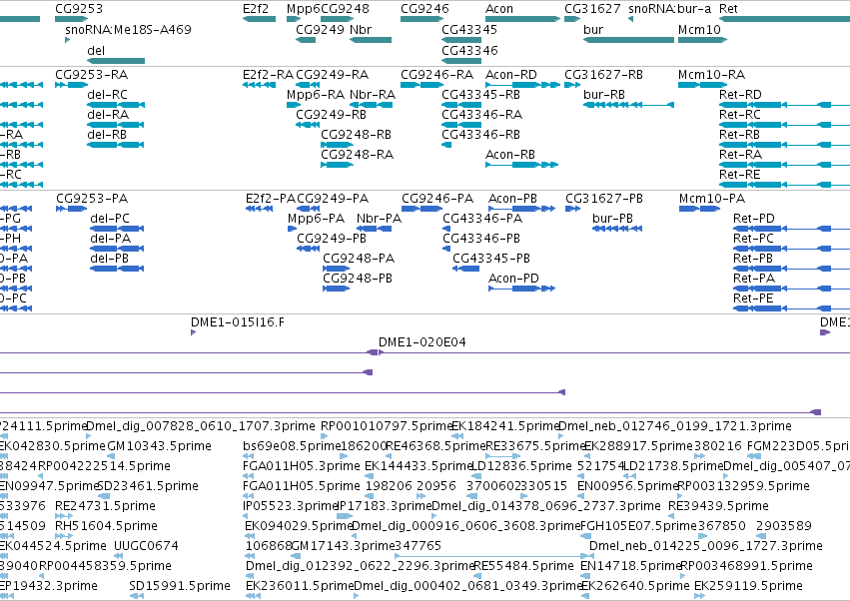Click the label E2f2-PA

tap(270, 199)
